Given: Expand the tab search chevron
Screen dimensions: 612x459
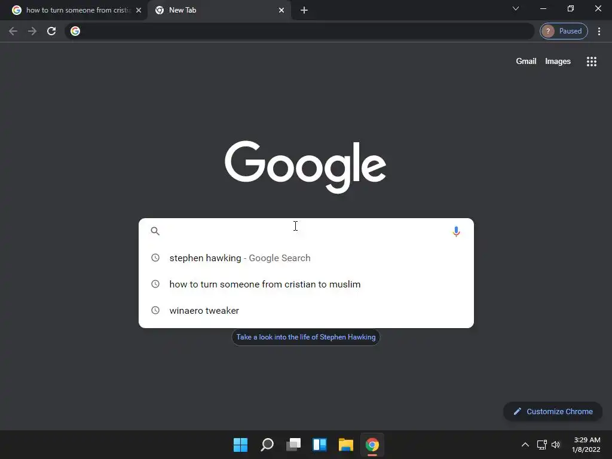Looking at the screenshot, I should (516, 8).
